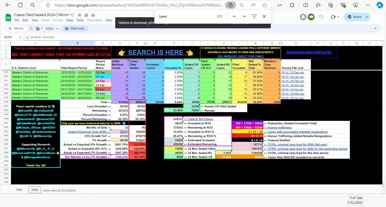Go to previous find result

click(x=234, y=16)
